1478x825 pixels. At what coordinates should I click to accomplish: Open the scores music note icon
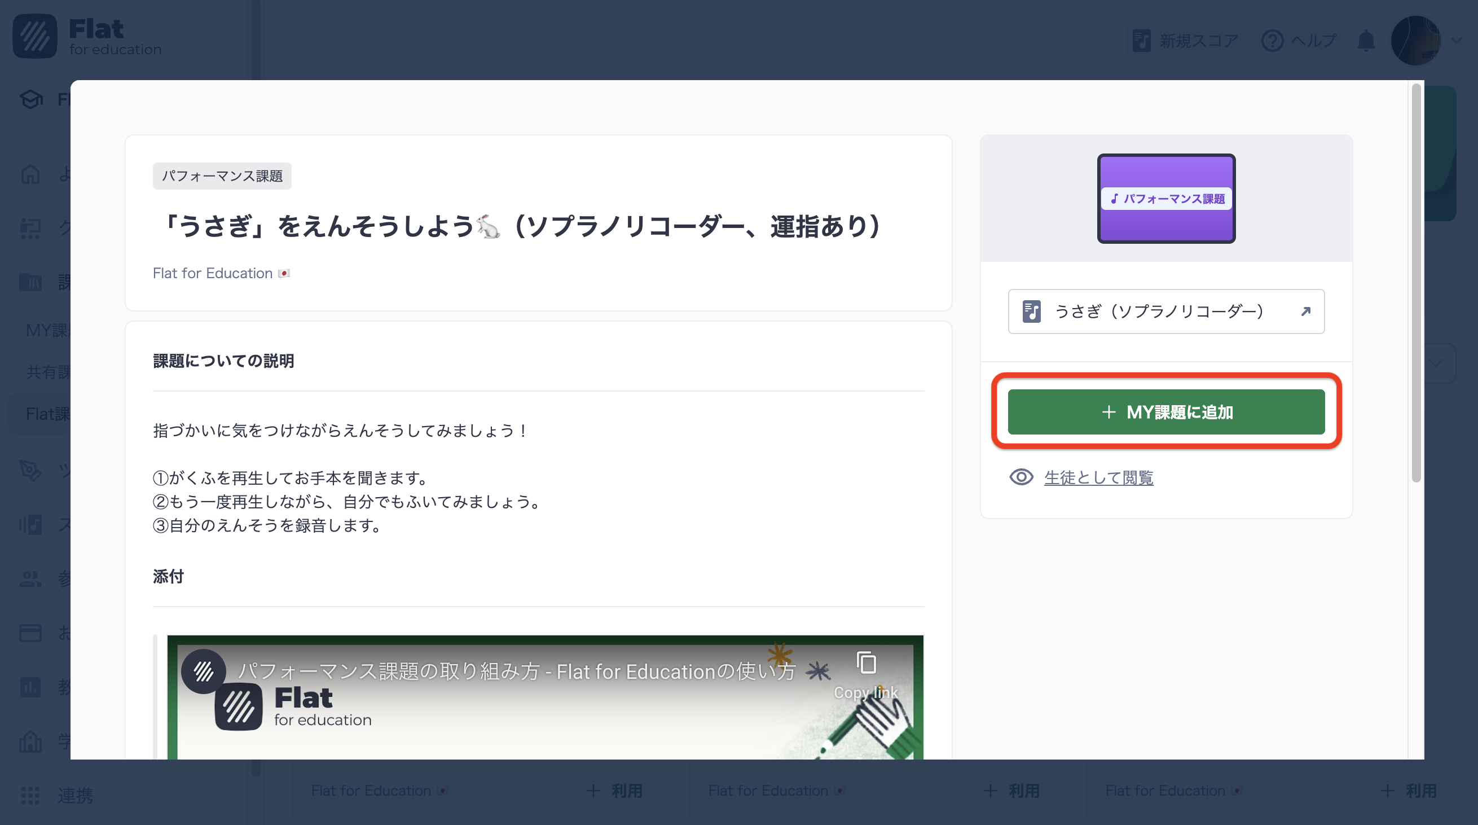pos(30,524)
